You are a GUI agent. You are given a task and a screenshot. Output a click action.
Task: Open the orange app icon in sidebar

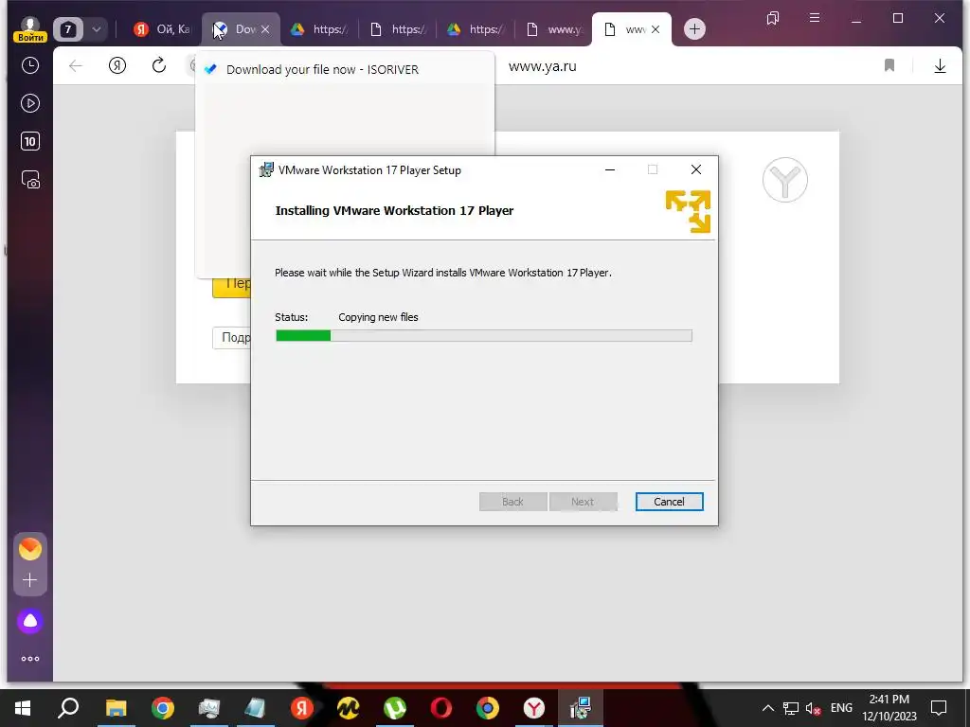coord(29,549)
